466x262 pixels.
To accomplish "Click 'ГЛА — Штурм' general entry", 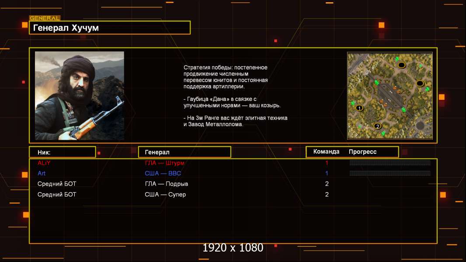I will pyautogui.click(x=165, y=163).
